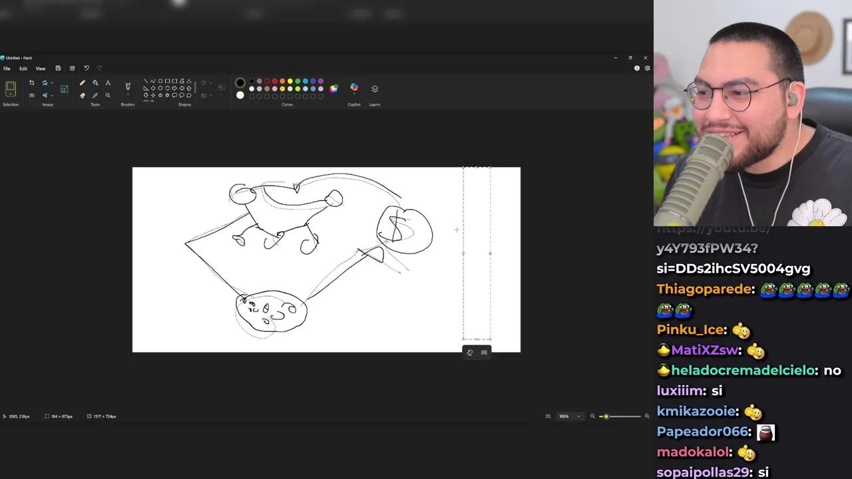The width and height of the screenshot is (852, 479).
Task: Click the madokalol username in chat
Action: [x=693, y=452]
